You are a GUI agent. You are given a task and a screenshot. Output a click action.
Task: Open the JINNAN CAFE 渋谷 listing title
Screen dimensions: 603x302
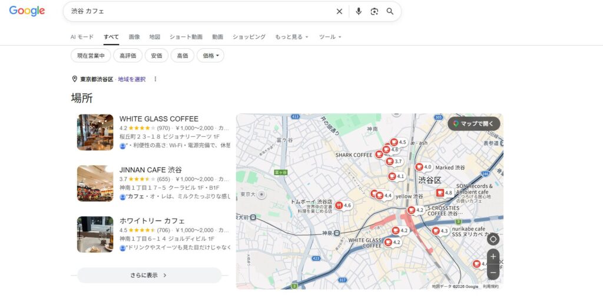(x=151, y=170)
